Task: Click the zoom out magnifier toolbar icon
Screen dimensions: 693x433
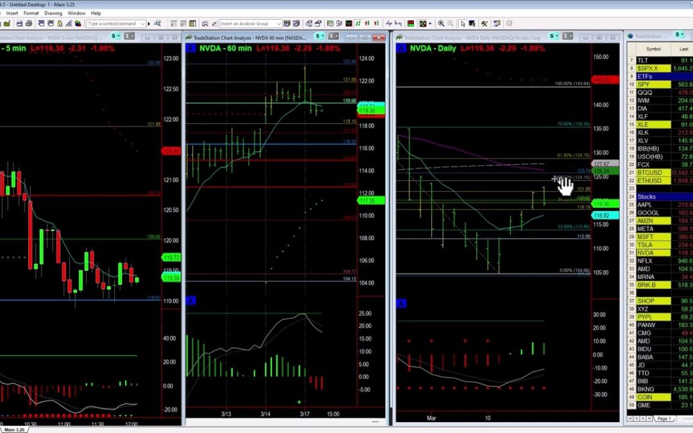Action: (x=452, y=24)
